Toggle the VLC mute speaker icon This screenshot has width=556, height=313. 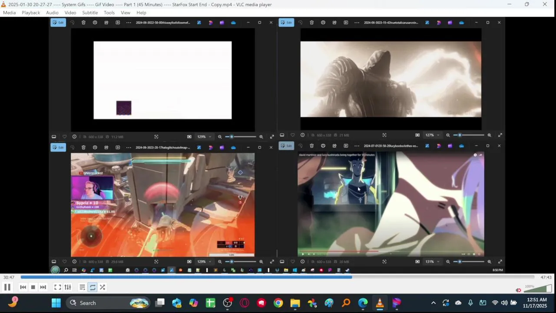[x=518, y=290]
